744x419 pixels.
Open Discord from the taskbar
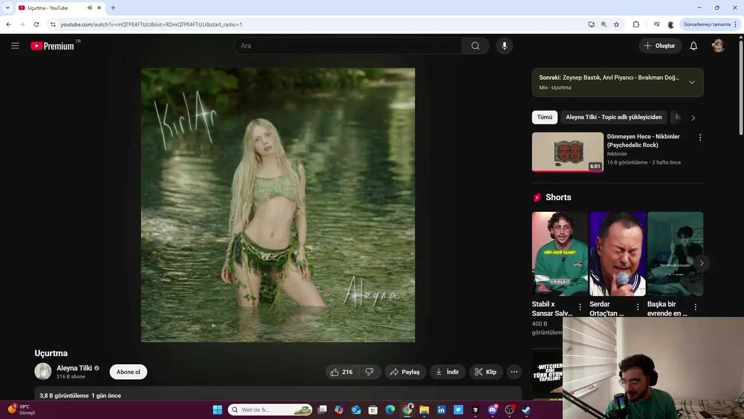tap(492, 410)
